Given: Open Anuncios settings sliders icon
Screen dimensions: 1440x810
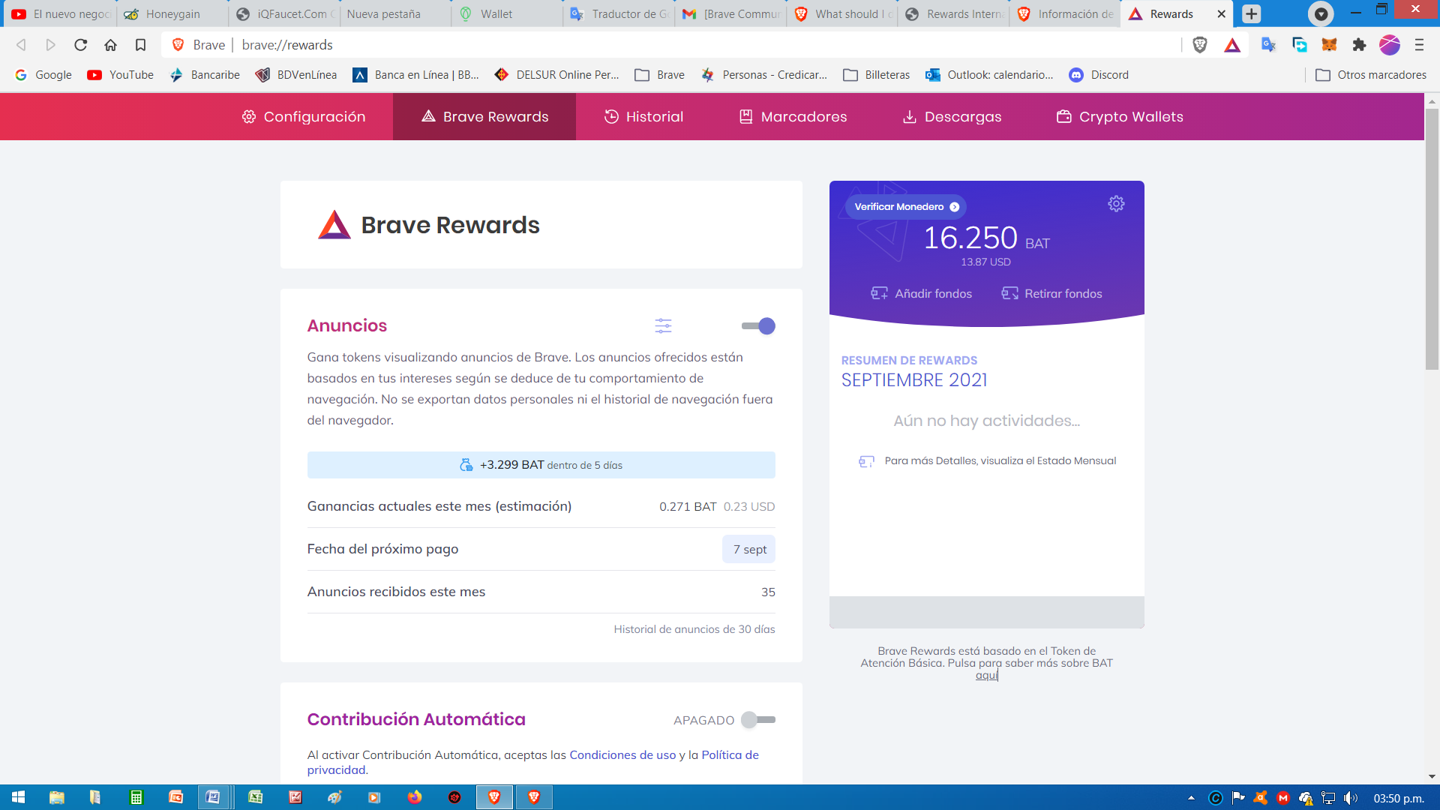Looking at the screenshot, I should [x=663, y=325].
